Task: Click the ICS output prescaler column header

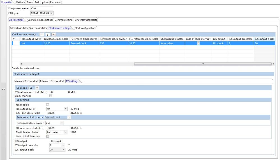Action: [x=240, y=39]
